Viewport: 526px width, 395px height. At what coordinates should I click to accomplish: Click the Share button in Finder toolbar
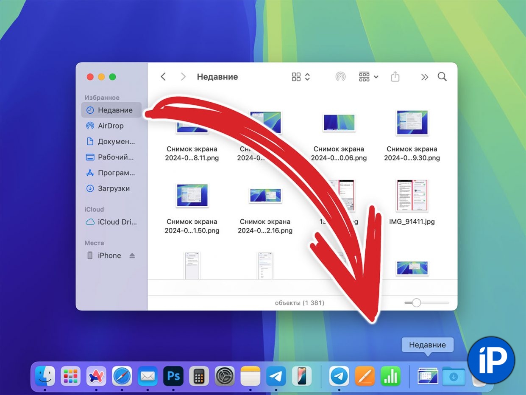395,77
